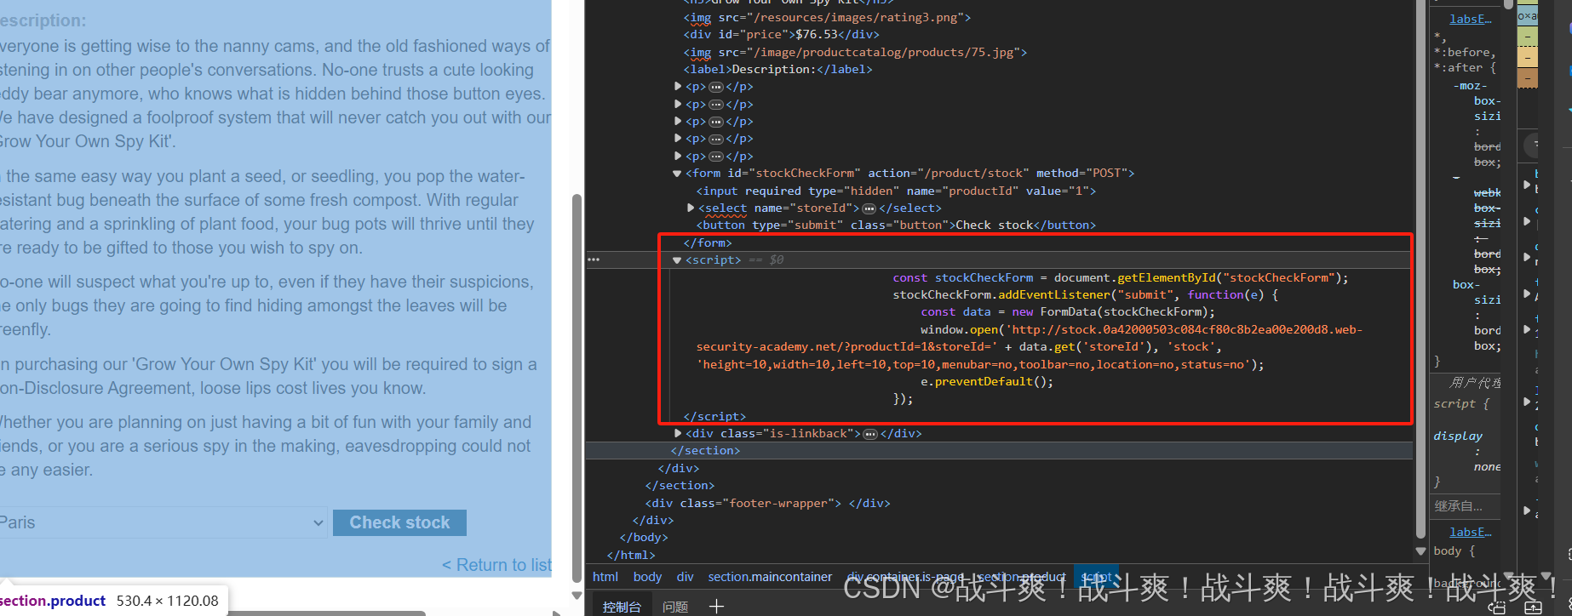Select the section.maincontainer breadcrumb
The width and height of the screenshot is (1572, 616).
(x=770, y=577)
